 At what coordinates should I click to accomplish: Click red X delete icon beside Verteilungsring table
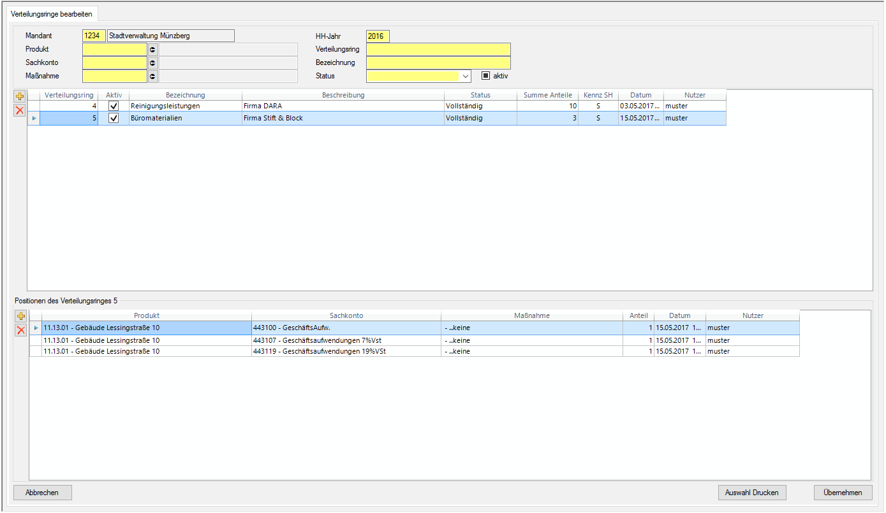click(x=20, y=110)
